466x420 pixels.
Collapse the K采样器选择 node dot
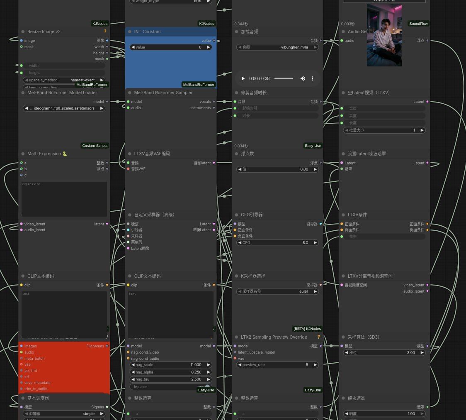pyautogui.click(x=236, y=276)
